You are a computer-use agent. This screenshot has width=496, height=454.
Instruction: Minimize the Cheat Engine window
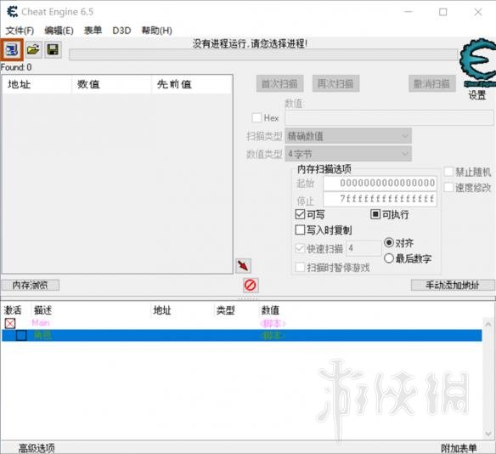coord(409,12)
